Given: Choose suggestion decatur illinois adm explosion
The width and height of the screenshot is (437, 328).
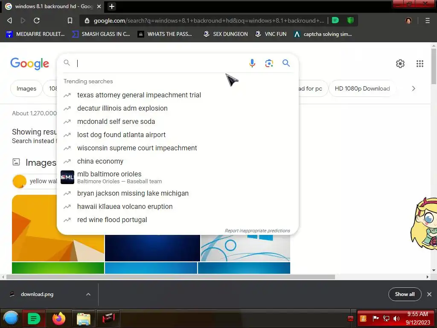Looking at the screenshot, I should (178, 108).
